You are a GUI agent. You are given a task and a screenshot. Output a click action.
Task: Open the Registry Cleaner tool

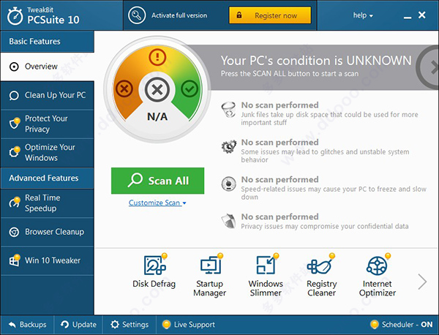pyautogui.click(x=322, y=275)
